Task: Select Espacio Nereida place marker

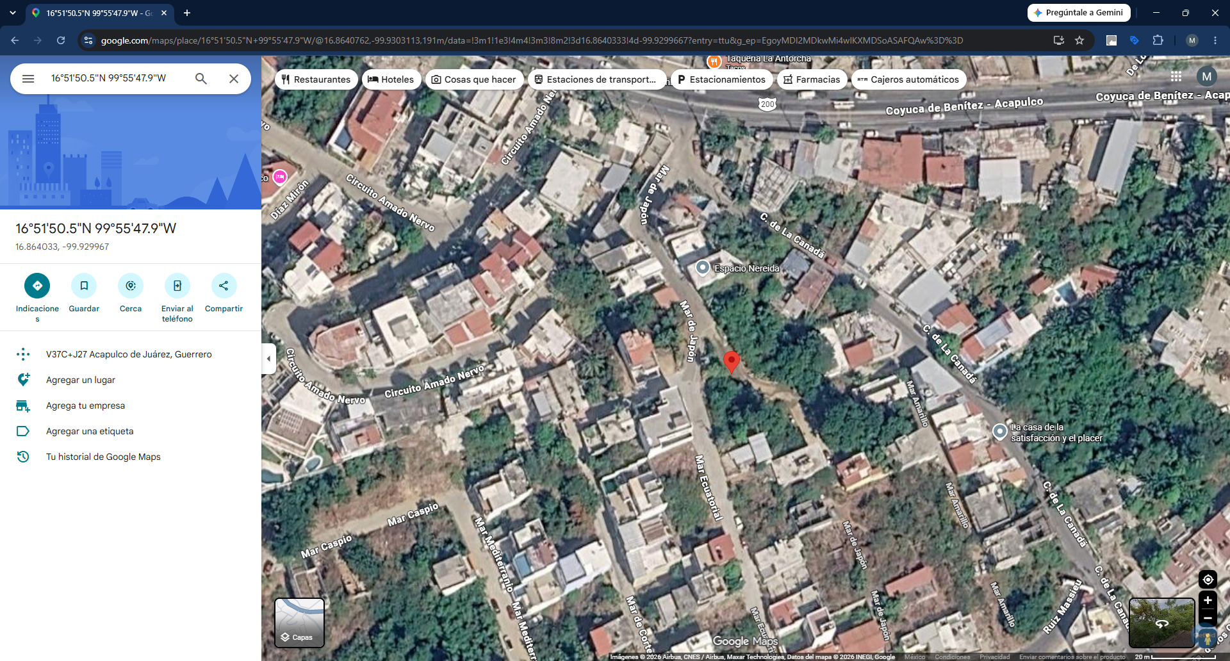Action: pyautogui.click(x=703, y=268)
